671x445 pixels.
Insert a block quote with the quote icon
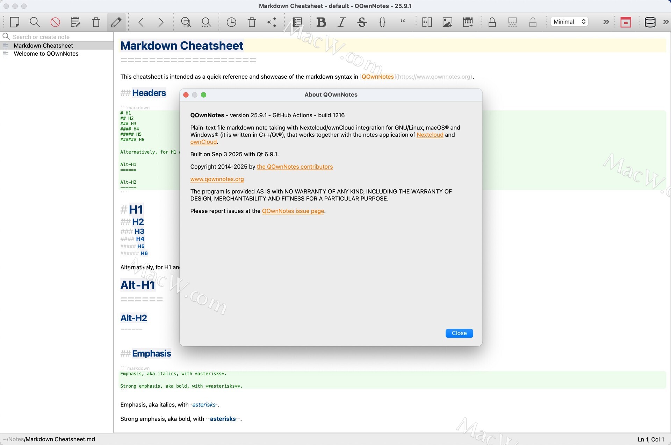click(x=403, y=22)
